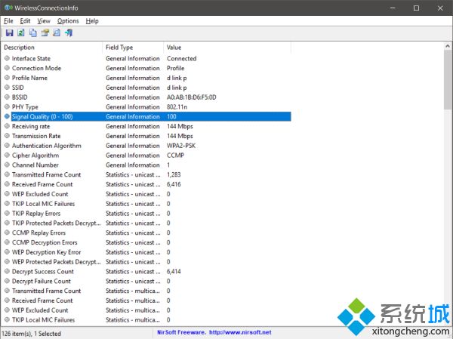453x339 pixels.
Task: Select the "802.11n" value
Action: (177, 106)
